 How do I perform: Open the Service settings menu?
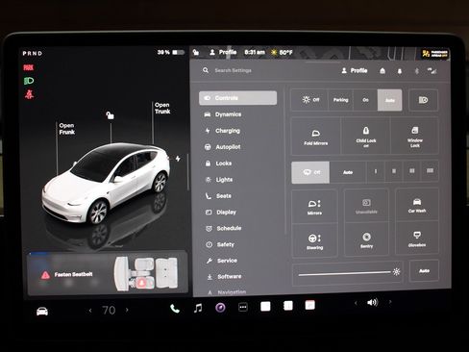(x=222, y=261)
